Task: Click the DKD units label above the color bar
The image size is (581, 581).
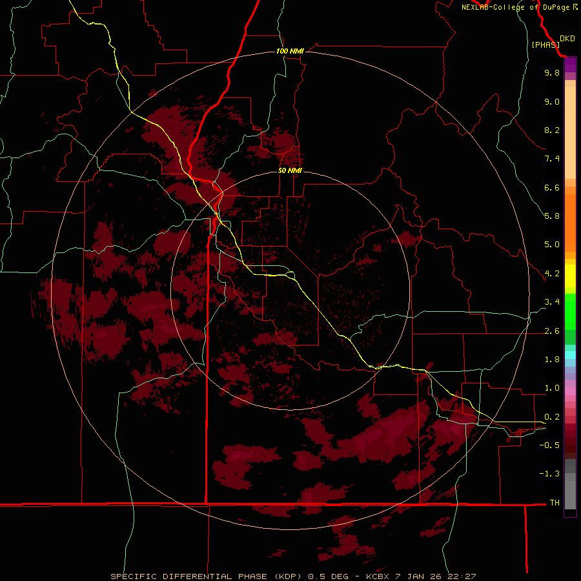Action: coord(567,38)
